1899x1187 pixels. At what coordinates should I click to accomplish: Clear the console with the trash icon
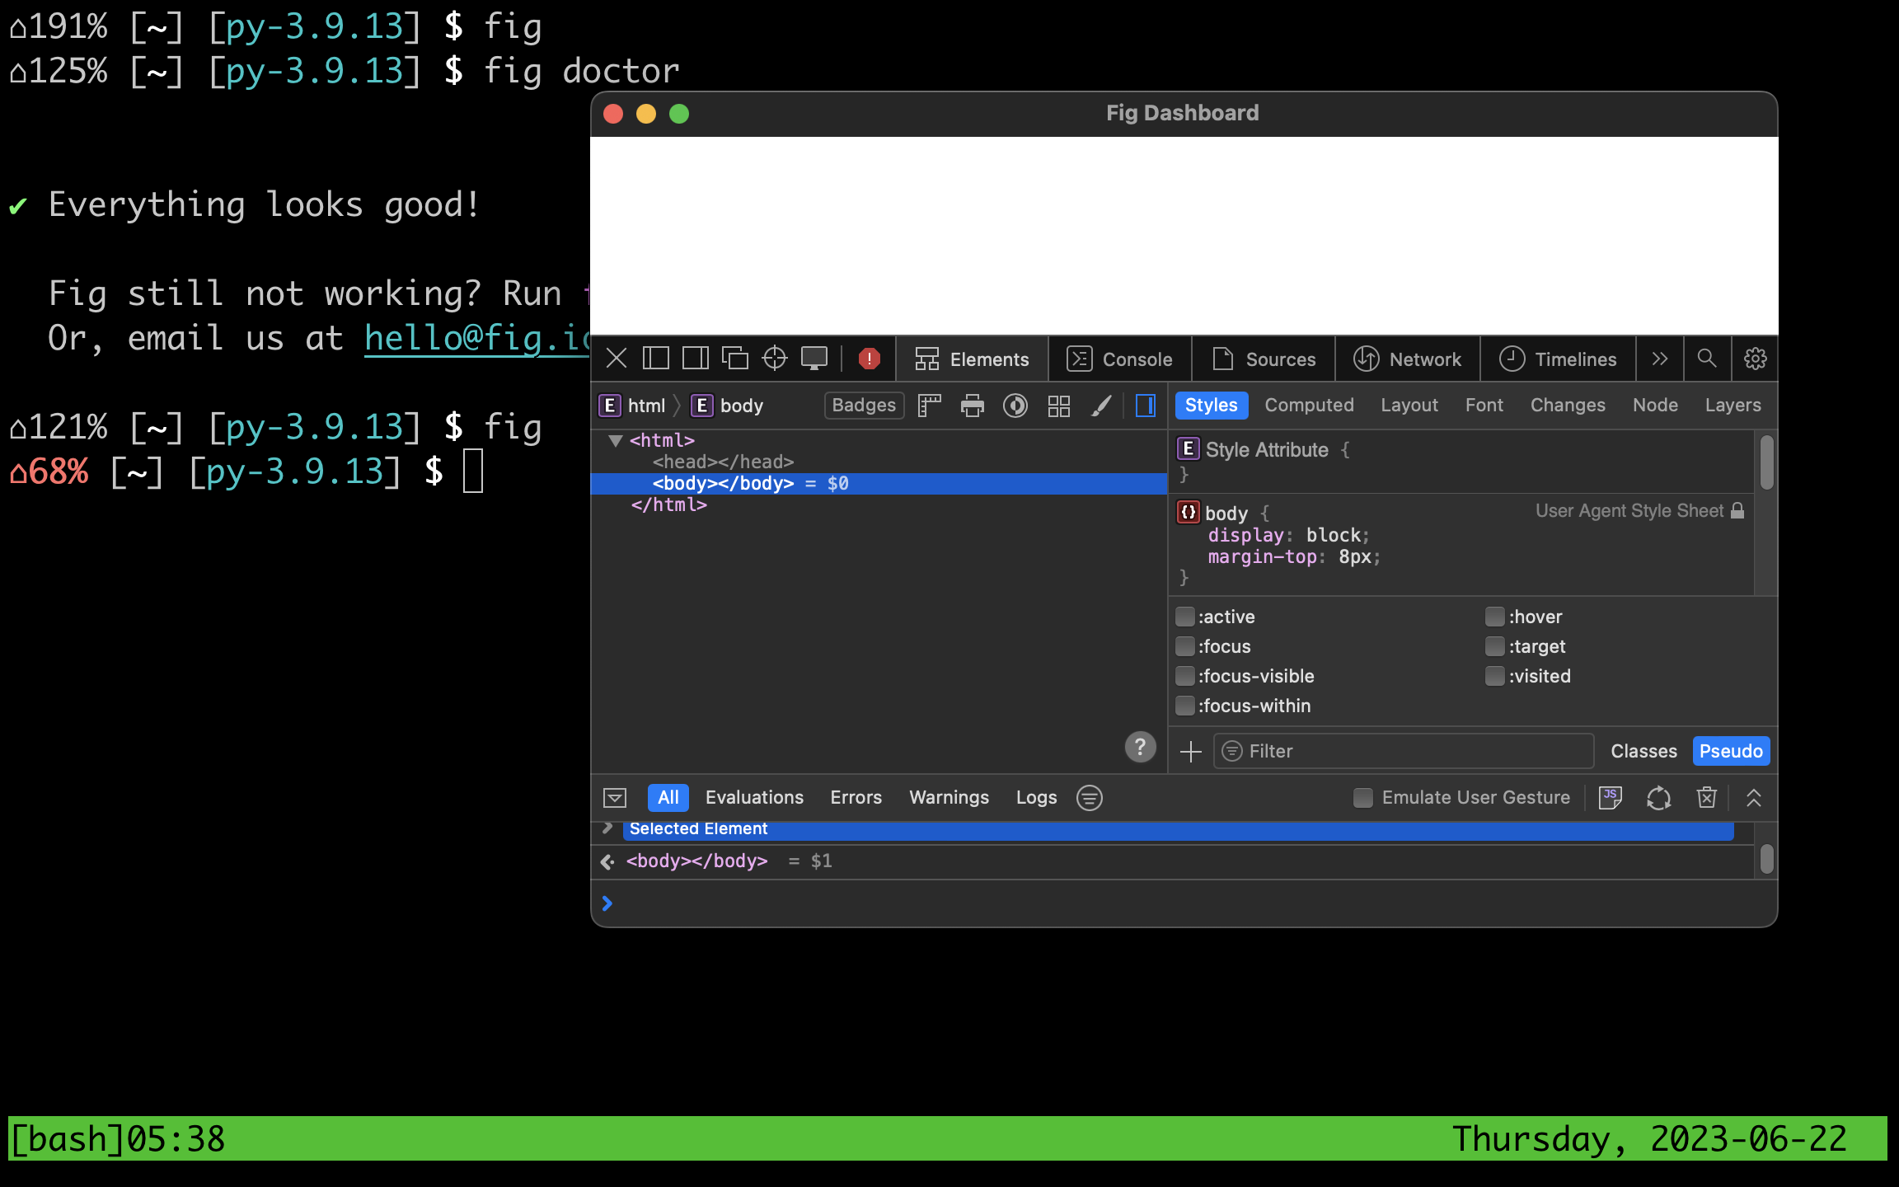pos(1706,797)
